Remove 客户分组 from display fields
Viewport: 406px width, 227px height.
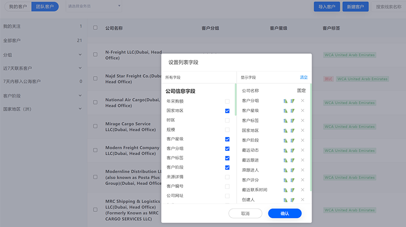[303, 101]
